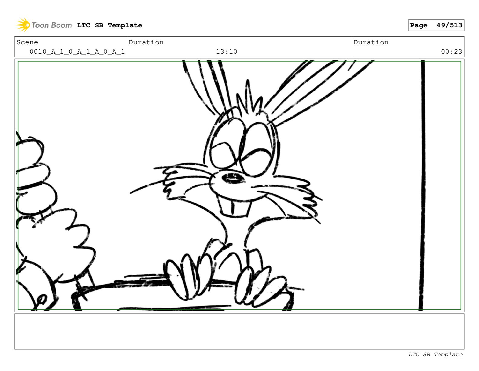
Task: Click the 'Scene' column label
Action: click(27, 42)
